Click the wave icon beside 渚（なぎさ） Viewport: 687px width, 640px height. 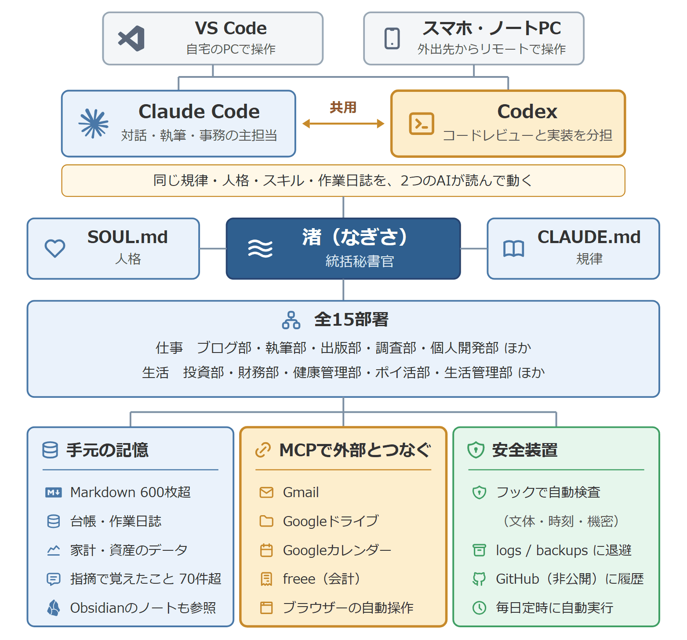point(260,248)
